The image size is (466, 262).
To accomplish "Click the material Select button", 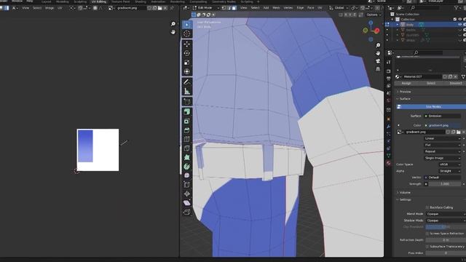I will (431, 84).
